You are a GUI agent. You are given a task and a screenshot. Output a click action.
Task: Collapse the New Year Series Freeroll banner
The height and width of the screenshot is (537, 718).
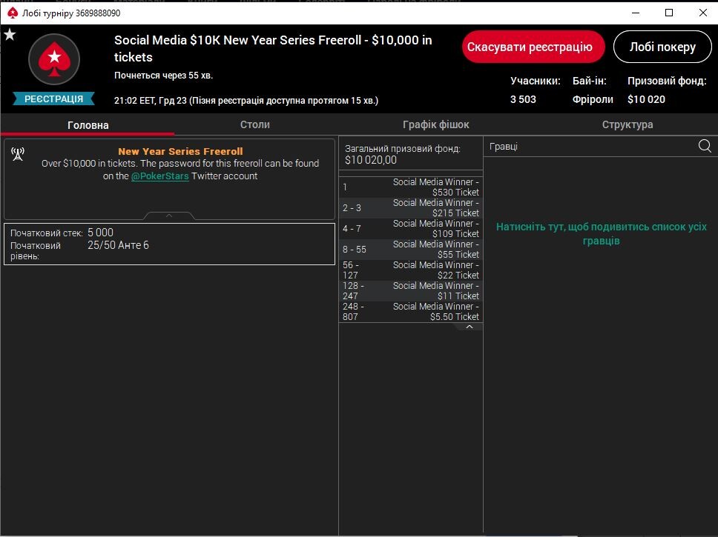(x=169, y=216)
